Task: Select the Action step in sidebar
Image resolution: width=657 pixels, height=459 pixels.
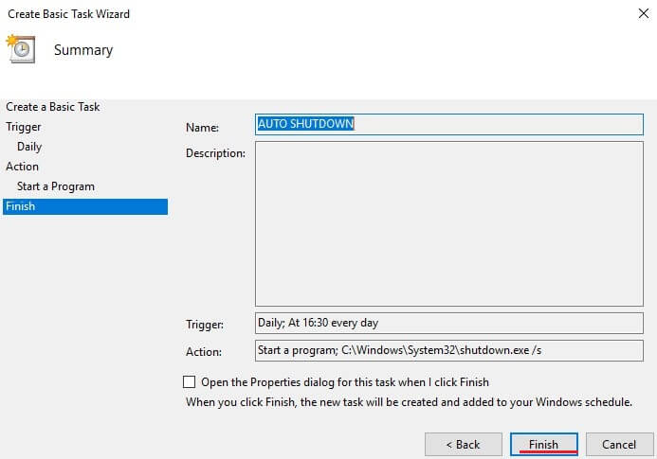Action: 22,167
